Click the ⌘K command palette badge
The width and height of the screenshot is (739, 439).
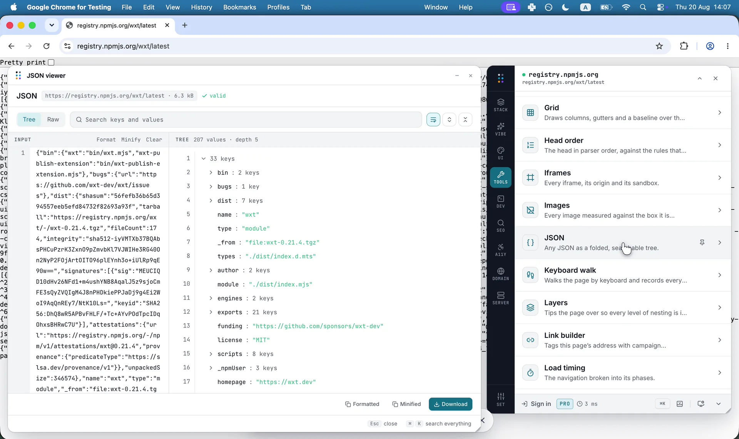click(662, 404)
